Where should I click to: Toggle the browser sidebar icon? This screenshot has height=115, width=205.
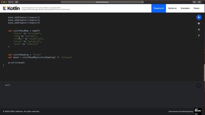click(17, 2)
